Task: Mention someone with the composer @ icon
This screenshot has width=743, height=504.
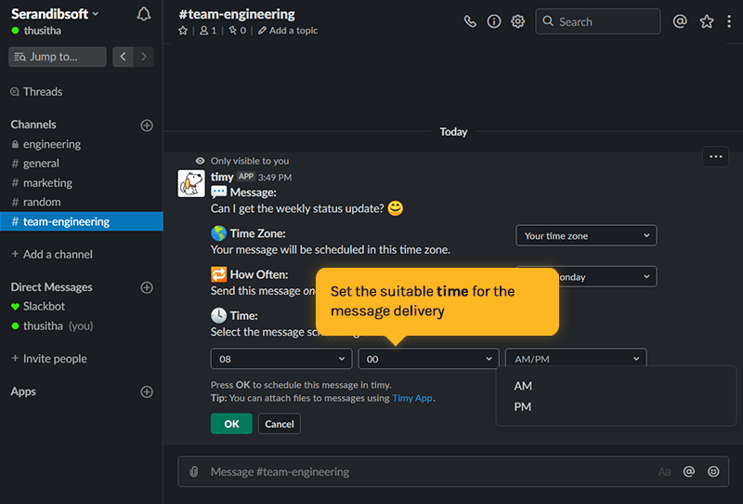Action: (688, 471)
